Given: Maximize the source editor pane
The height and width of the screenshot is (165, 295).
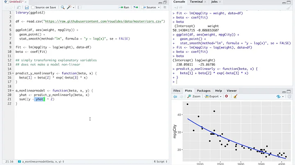Looking at the screenshot, I should point(165,2).
